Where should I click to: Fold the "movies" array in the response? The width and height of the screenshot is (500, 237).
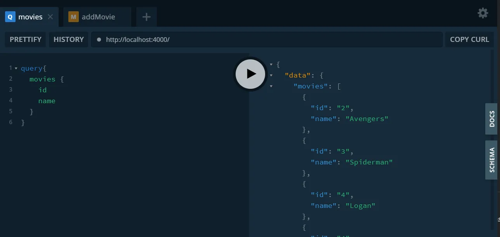coord(271,86)
